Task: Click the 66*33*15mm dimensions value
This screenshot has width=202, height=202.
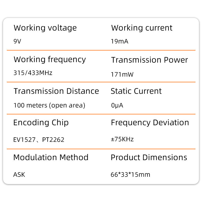Action: 130,174
